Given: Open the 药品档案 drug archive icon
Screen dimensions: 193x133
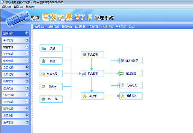Looking at the screenshot, I should coord(84,74).
